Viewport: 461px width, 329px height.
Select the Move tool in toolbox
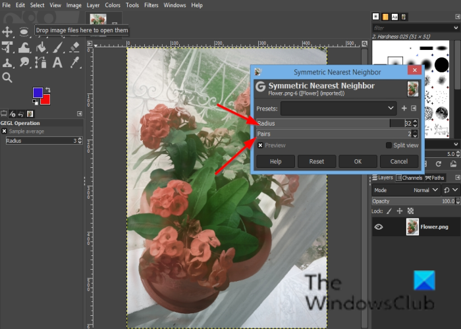8,31
